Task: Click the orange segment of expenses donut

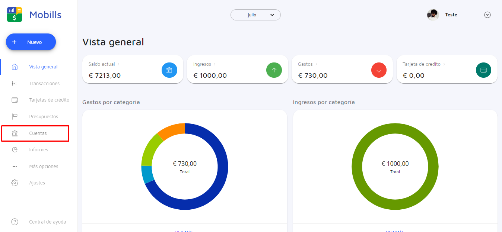Action: (172, 130)
